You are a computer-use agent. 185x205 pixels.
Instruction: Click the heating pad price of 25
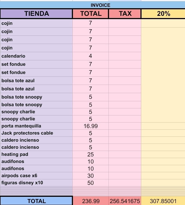tap(91, 155)
